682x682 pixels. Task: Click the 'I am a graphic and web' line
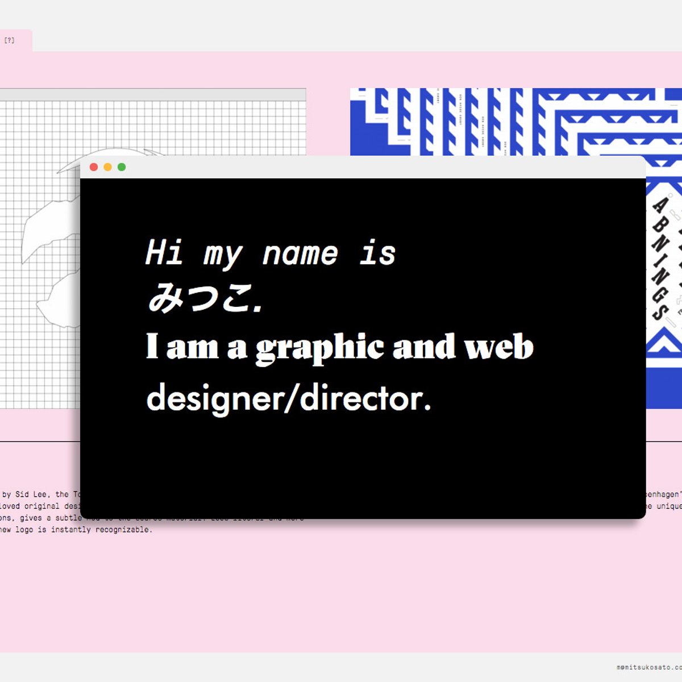click(x=340, y=347)
